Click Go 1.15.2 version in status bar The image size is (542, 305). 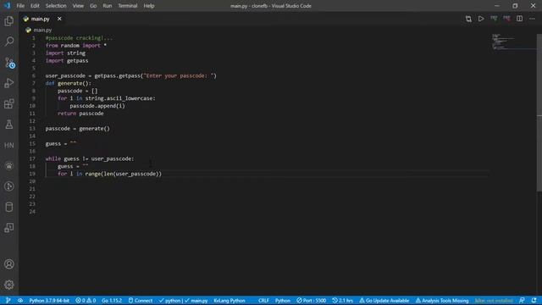point(112,301)
